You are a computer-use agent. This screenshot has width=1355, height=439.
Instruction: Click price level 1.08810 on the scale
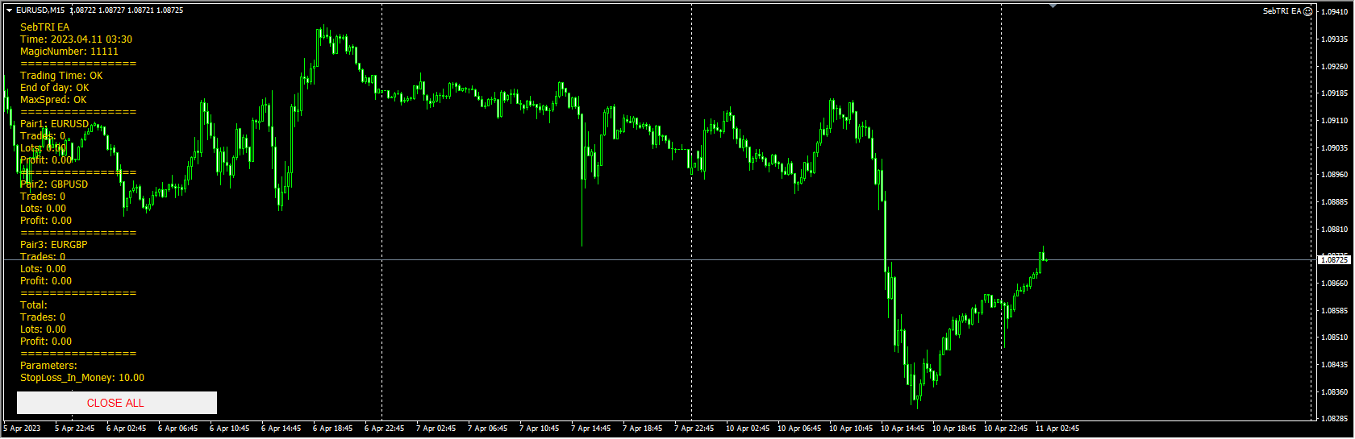[x=1334, y=230]
